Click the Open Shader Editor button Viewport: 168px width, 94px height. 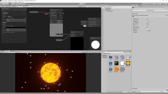click(x=150, y=10)
